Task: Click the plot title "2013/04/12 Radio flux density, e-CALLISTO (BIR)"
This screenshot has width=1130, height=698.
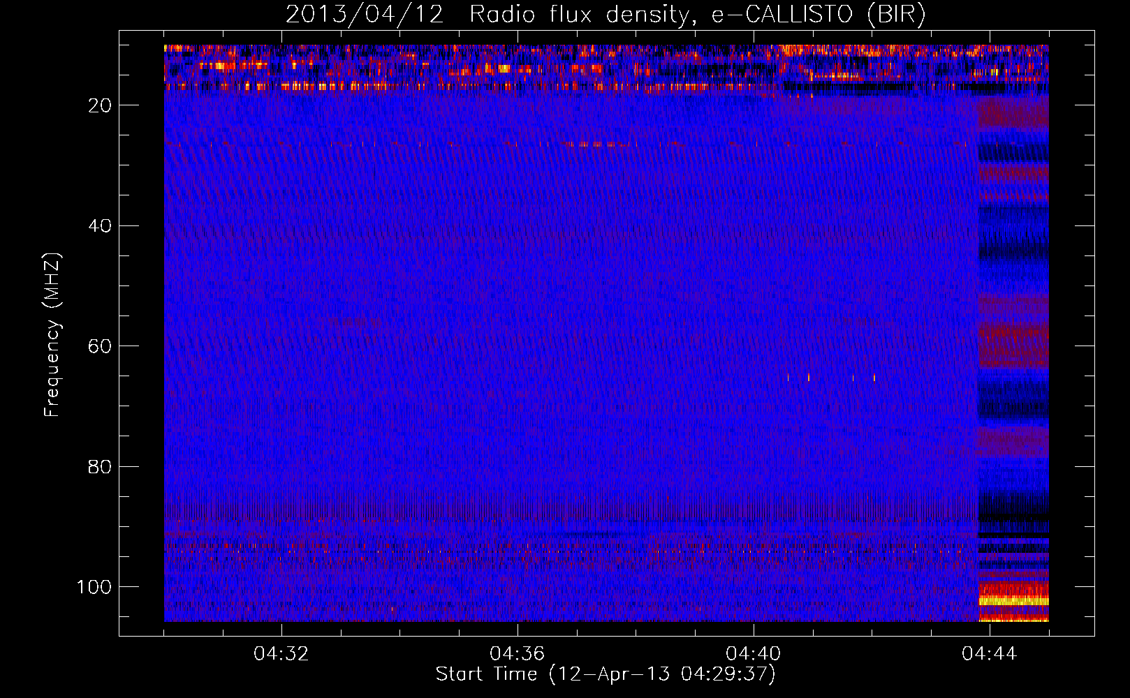Action: (x=606, y=15)
